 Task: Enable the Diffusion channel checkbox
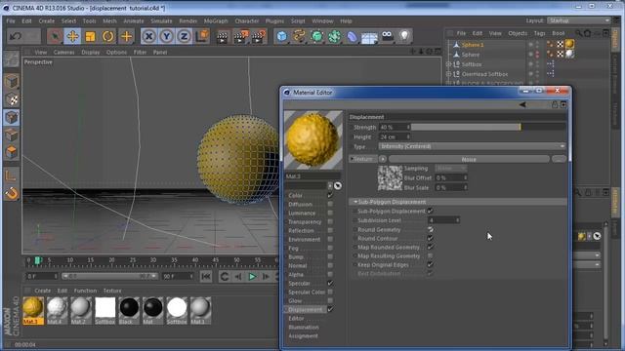click(330, 204)
